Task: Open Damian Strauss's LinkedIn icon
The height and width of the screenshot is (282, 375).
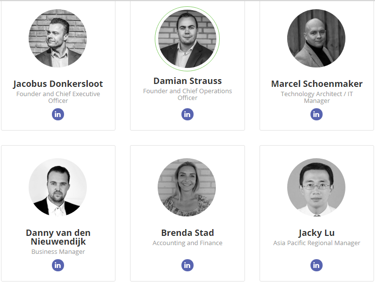Action: pyautogui.click(x=187, y=115)
